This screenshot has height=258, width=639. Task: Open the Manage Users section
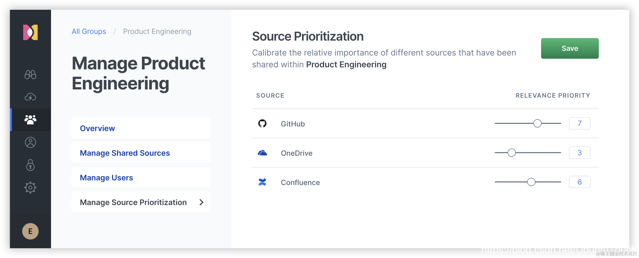coord(106,178)
